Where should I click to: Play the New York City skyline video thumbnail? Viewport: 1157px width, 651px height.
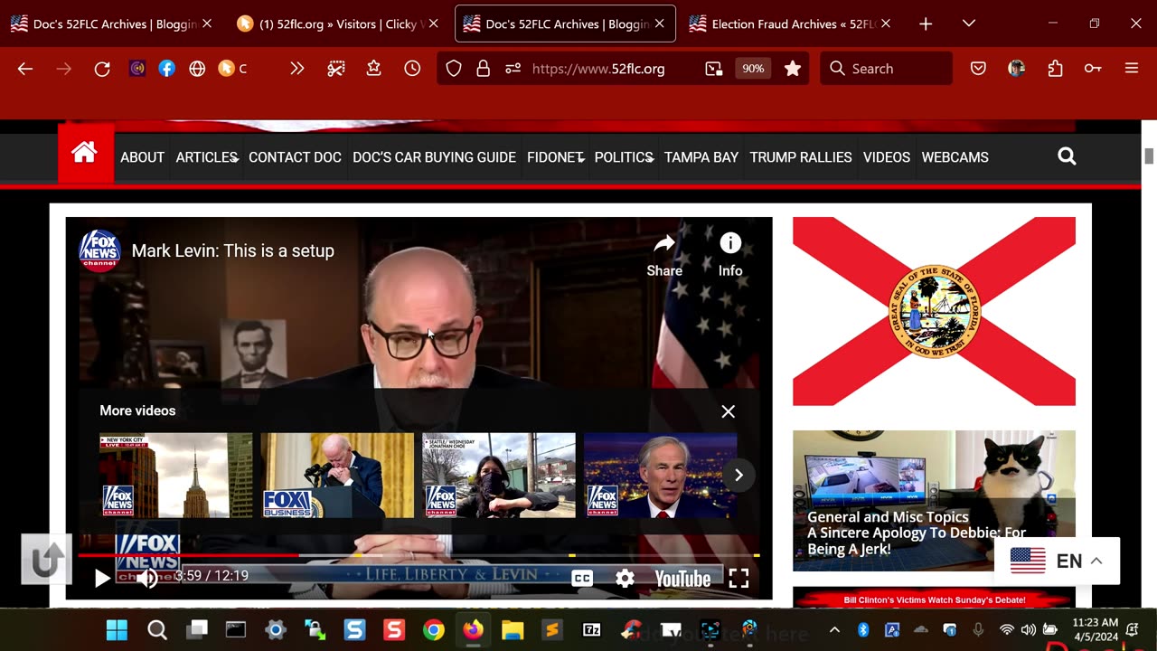coord(175,476)
